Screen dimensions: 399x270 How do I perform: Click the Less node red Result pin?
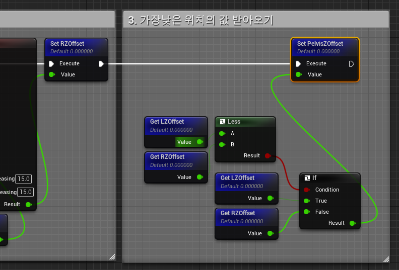268,156
